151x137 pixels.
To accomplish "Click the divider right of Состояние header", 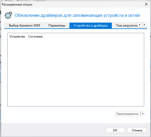I will tap(44, 37).
